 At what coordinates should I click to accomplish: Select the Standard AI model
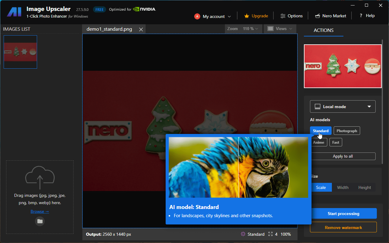pyautogui.click(x=320, y=130)
